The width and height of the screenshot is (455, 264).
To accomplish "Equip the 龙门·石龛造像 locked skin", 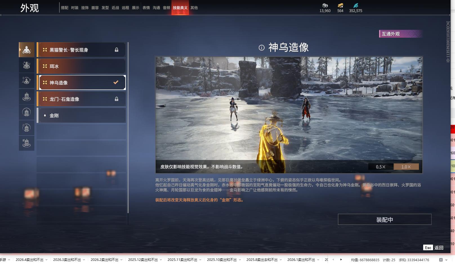I will point(81,99).
